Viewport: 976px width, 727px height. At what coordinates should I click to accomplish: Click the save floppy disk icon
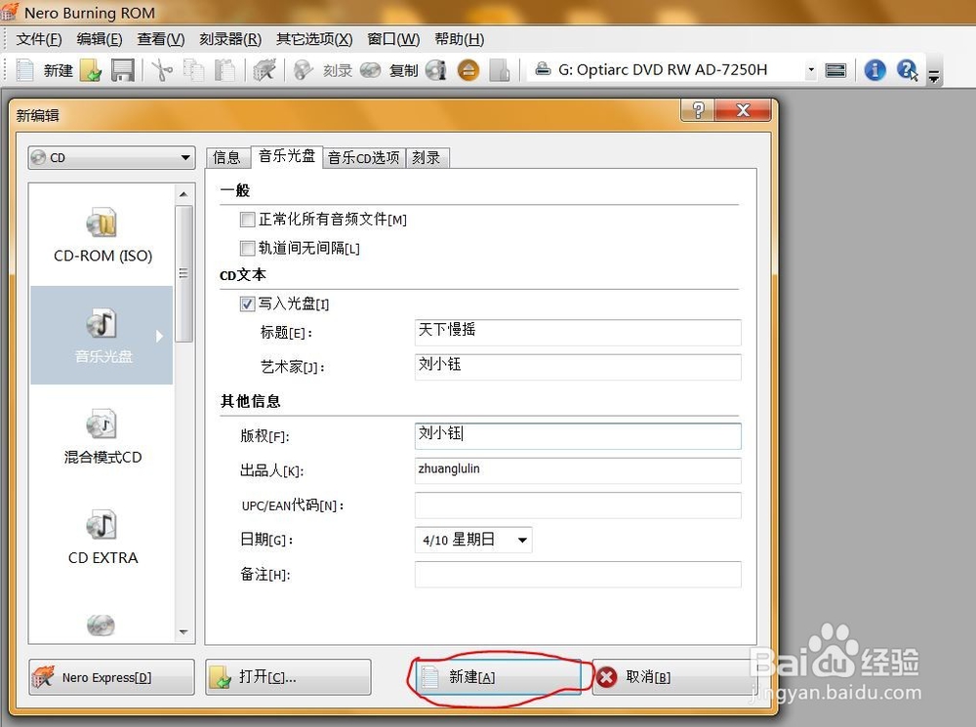click(123, 69)
